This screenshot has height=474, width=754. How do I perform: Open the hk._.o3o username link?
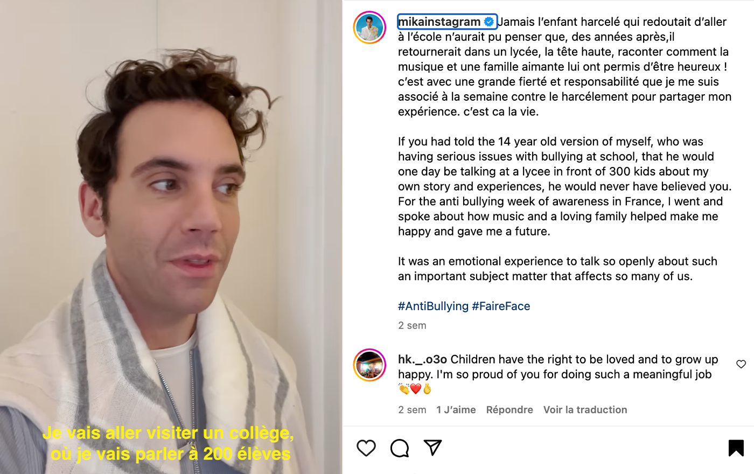pos(423,359)
